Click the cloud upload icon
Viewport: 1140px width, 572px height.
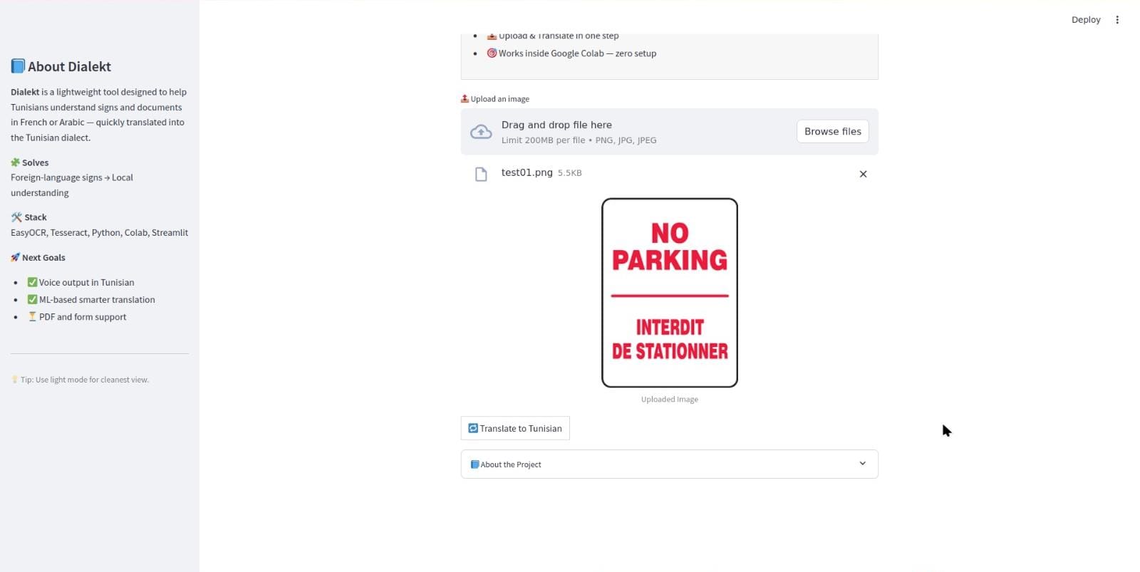(481, 132)
